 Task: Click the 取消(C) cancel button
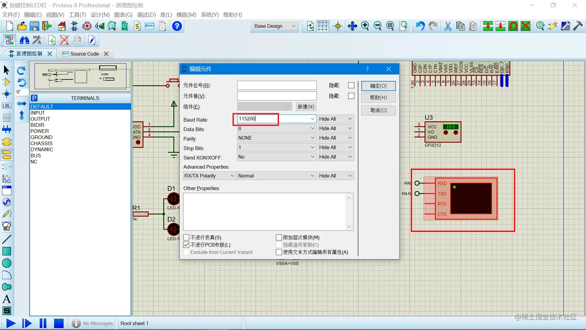(378, 110)
